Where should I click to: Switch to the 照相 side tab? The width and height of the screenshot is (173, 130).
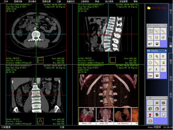click(171, 79)
